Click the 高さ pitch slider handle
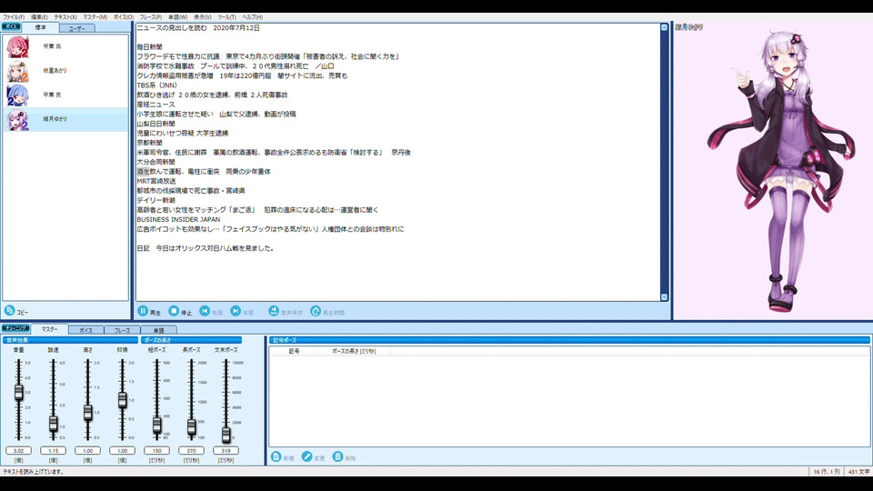Viewport: 873px width, 491px height. pyautogui.click(x=88, y=412)
